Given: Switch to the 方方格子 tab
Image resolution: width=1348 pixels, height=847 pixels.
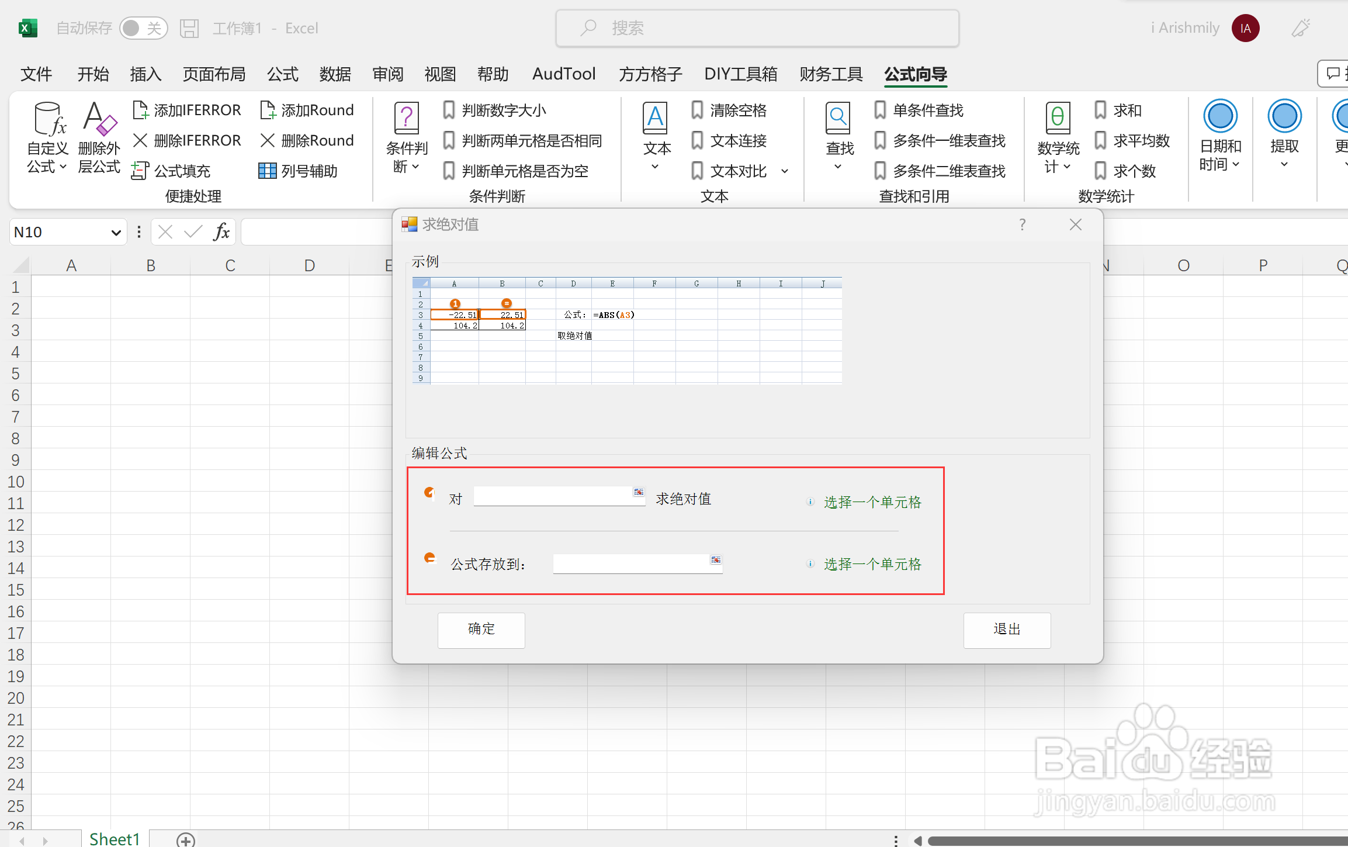Looking at the screenshot, I should click(650, 74).
